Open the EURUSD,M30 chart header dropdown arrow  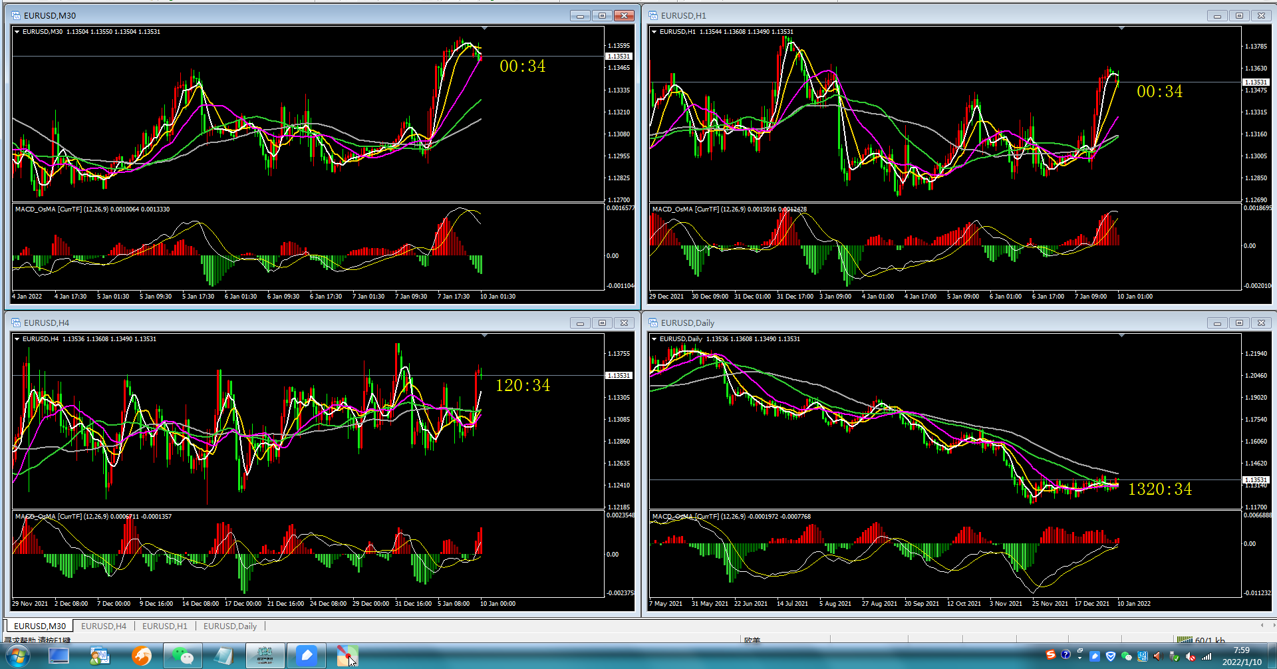pyautogui.click(x=17, y=31)
